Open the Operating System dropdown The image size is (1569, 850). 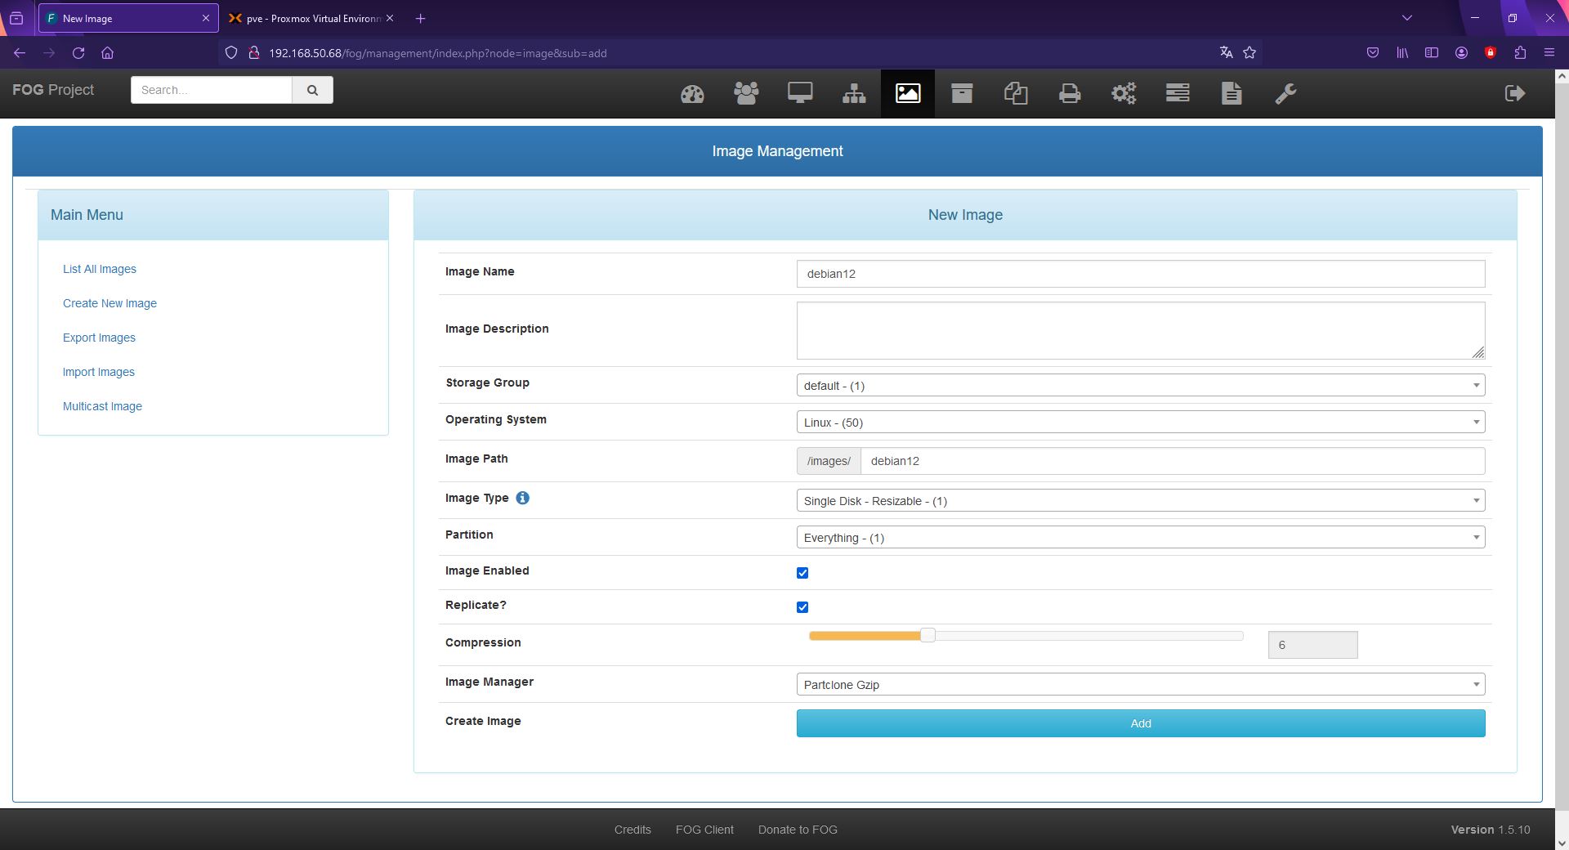tap(1141, 422)
